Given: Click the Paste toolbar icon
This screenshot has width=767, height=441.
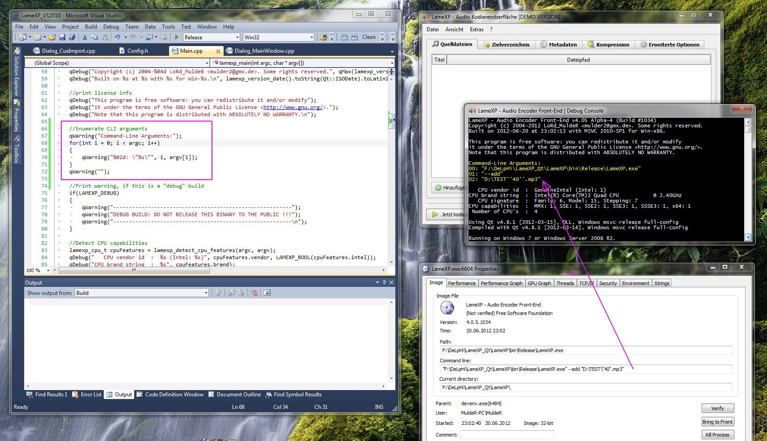Looking at the screenshot, I should (x=104, y=37).
